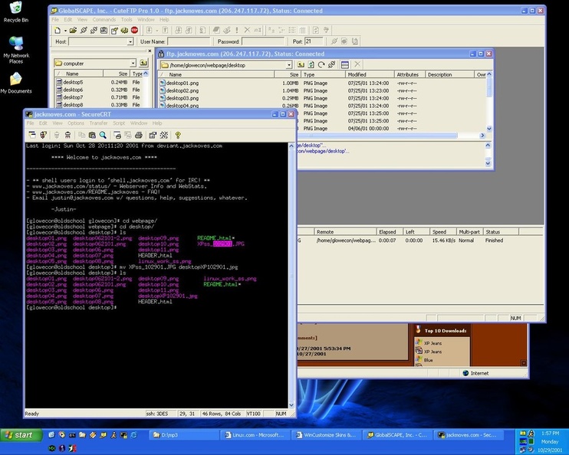The image size is (569, 455).
Task: Click the Print icon in SecureCRT toolbar
Action: click(138, 136)
